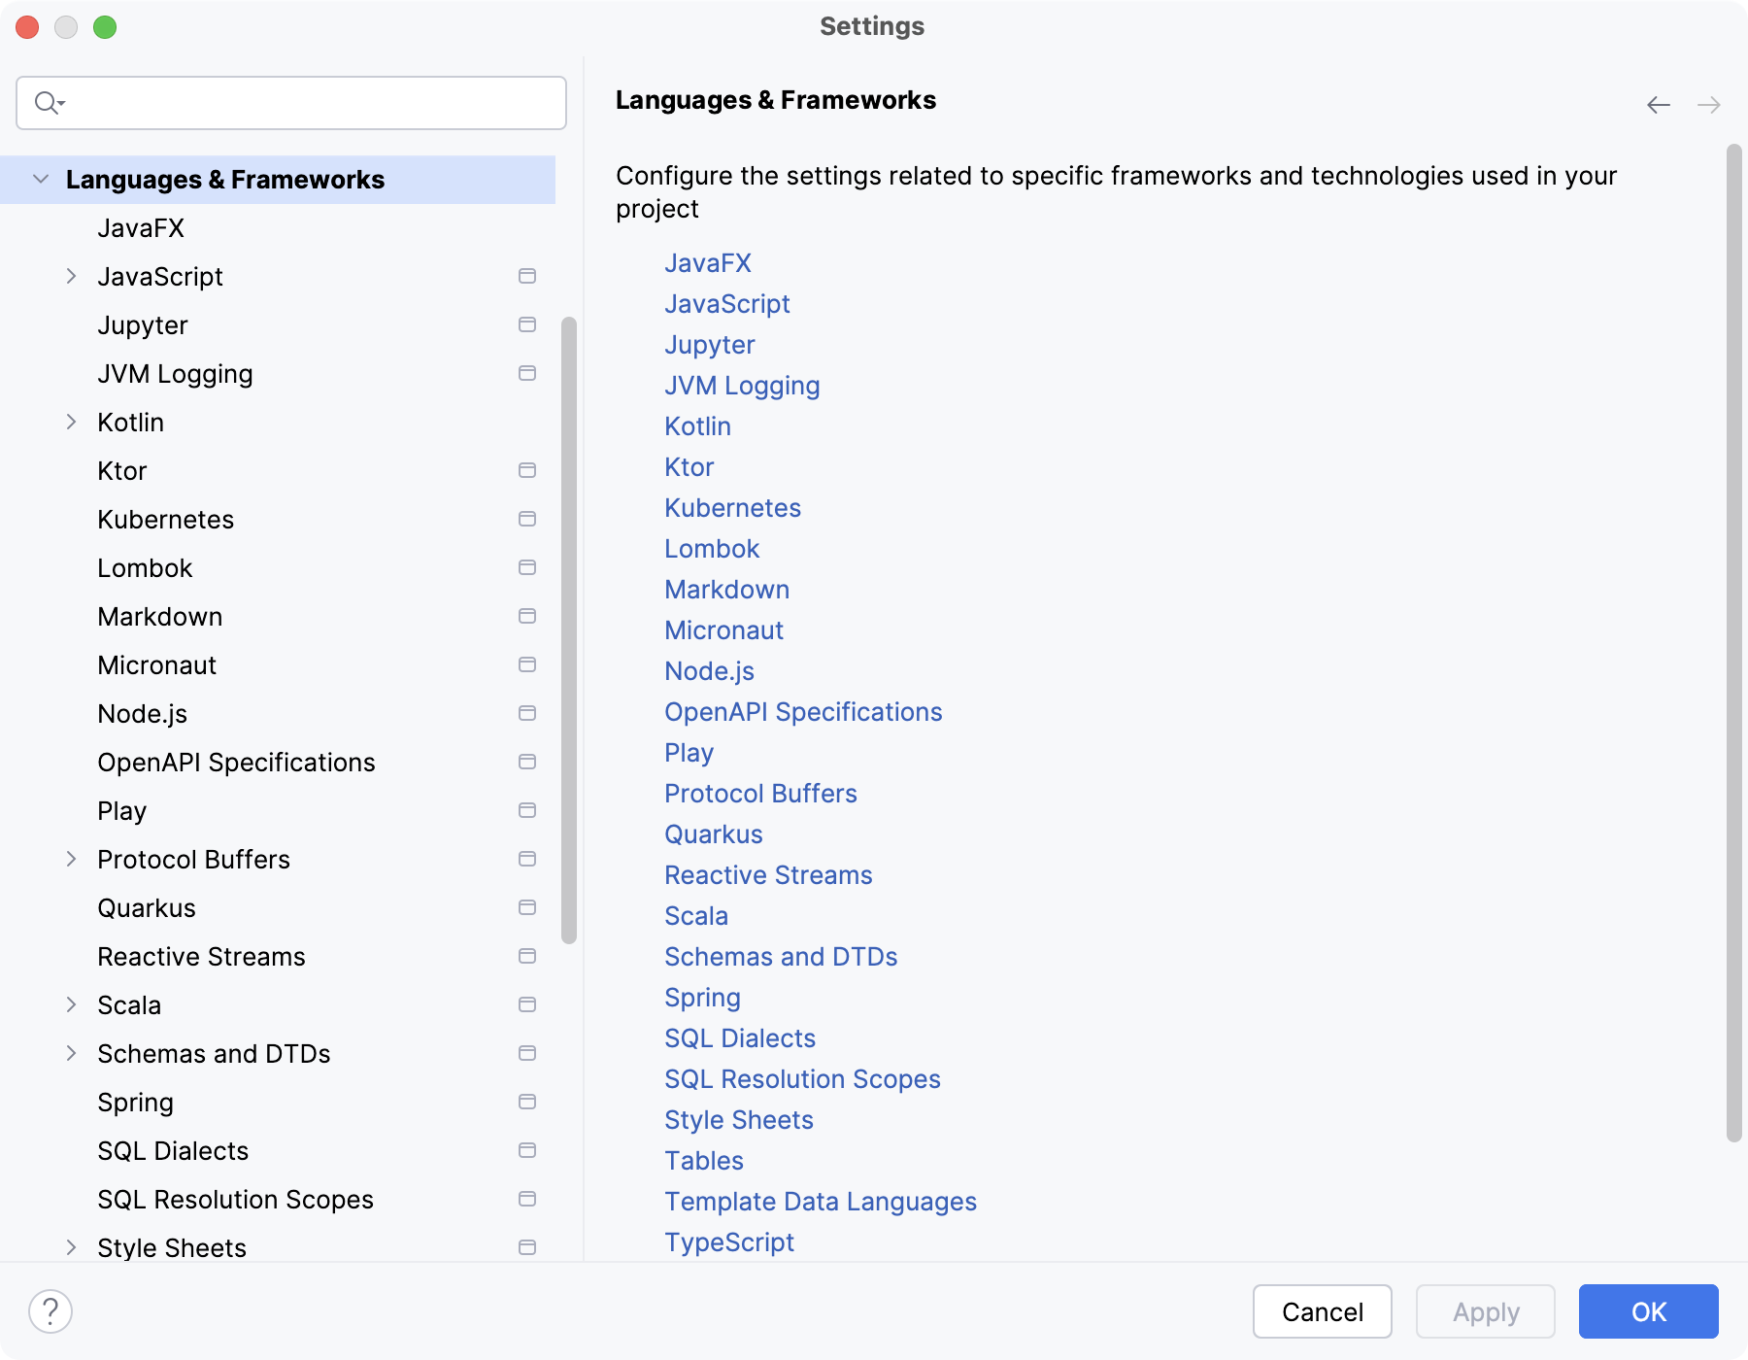Image resolution: width=1748 pixels, height=1360 pixels.
Task: Click the page icon next to Kubernetes
Action: coord(527,519)
